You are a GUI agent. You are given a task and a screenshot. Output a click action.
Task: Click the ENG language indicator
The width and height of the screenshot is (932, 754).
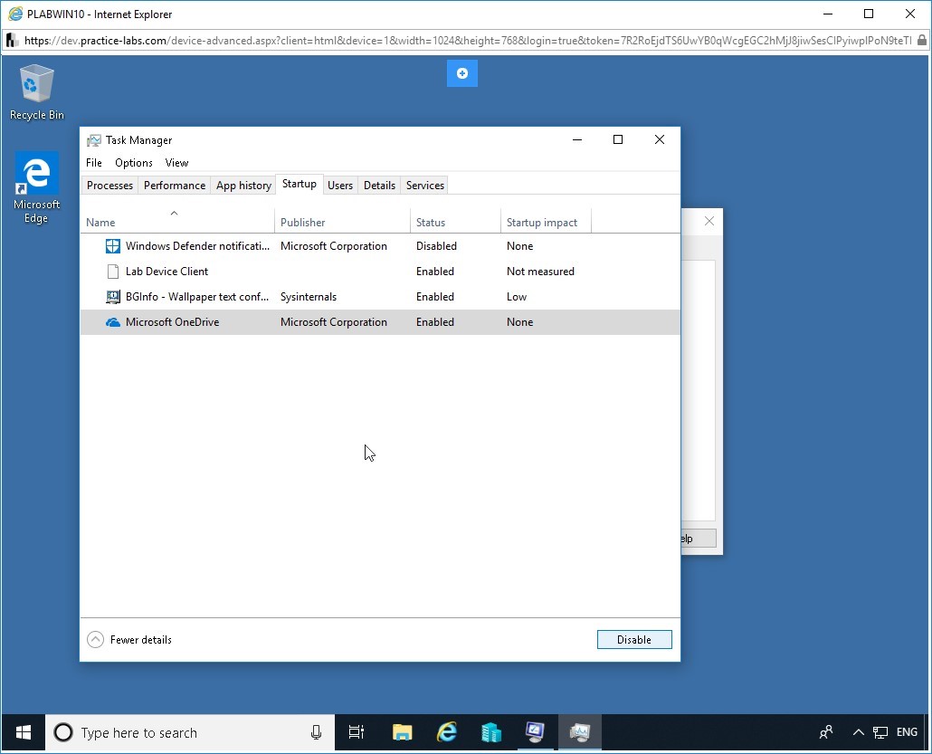tap(907, 732)
